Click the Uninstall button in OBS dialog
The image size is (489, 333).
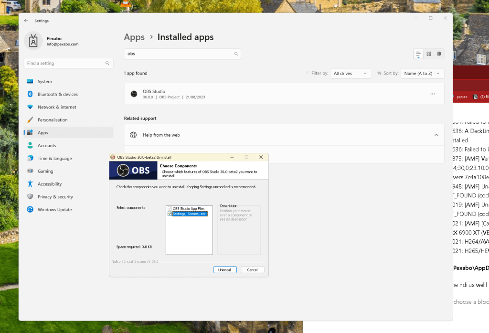(225, 269)
